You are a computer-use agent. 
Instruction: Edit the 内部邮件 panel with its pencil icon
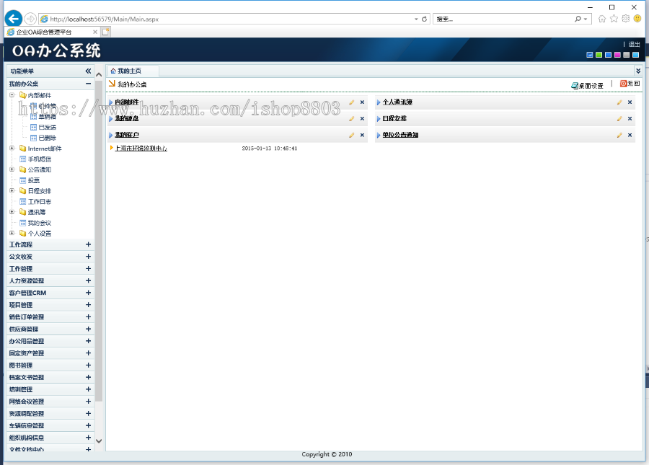(351, 102)
